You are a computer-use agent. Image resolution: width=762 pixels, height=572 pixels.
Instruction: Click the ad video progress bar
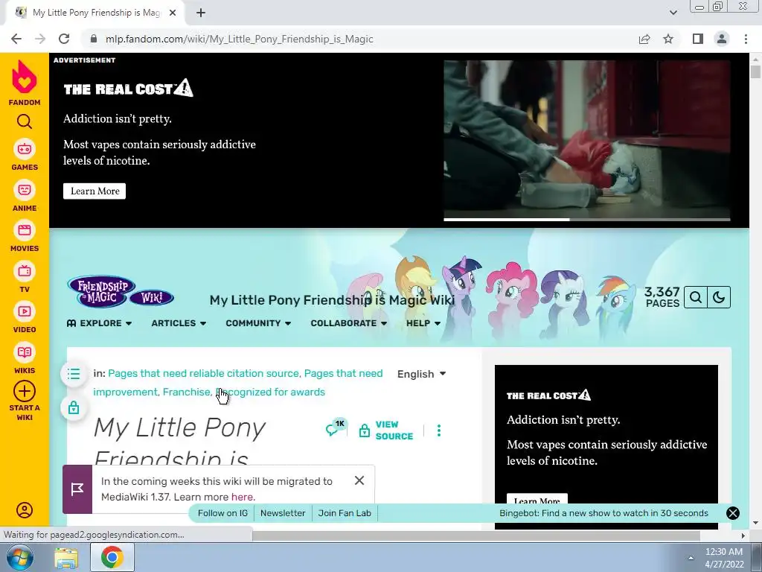(586, 220)
